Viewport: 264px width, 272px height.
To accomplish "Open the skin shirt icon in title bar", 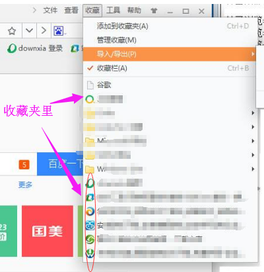I will 154,11.
